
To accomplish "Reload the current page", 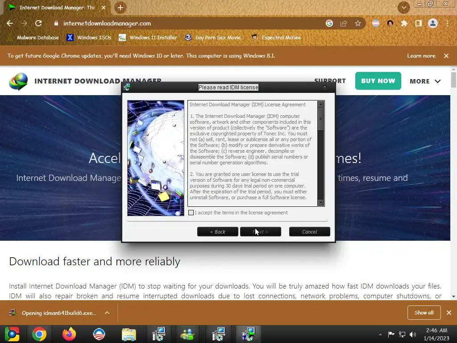I will coord(38,23).
